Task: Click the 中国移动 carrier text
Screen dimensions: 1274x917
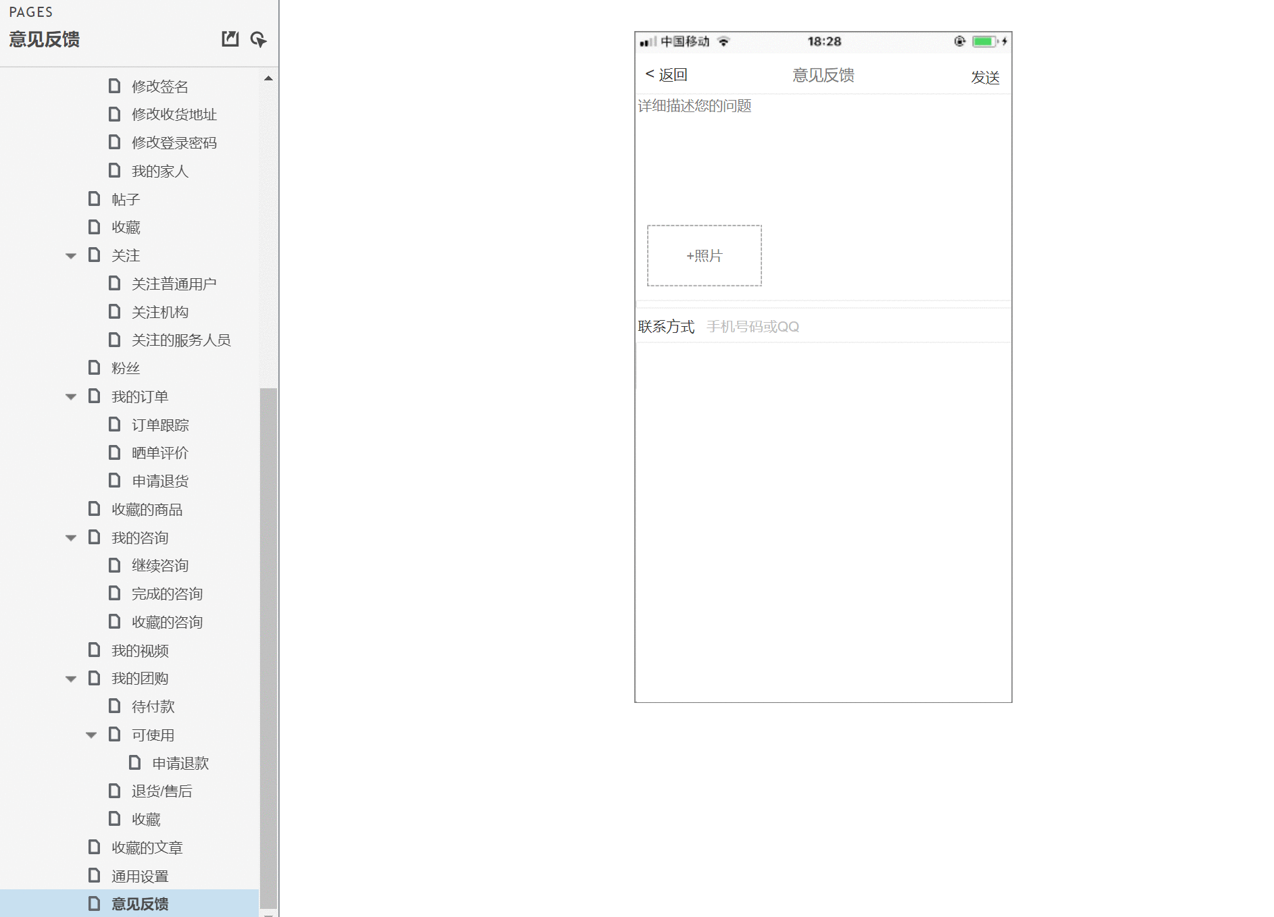Action: 685,41
